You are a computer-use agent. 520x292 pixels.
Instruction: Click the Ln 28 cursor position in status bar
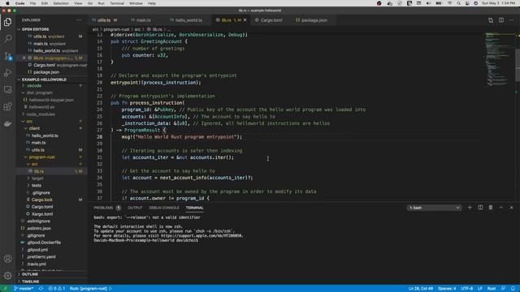tap(421, 289)
